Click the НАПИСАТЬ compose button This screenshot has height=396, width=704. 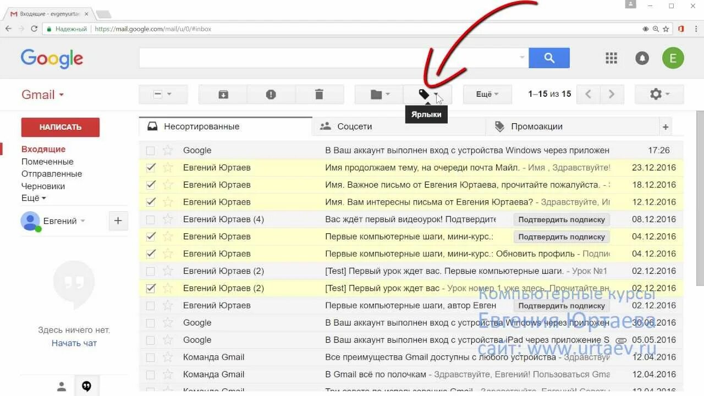[61, 127]
